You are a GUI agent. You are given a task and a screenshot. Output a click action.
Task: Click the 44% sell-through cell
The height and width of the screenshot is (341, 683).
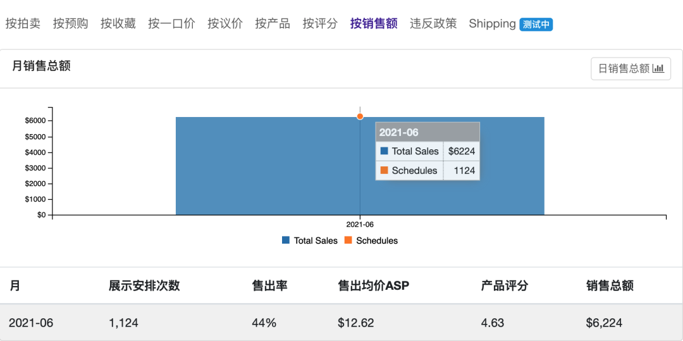pyautogui.click(x=264, y=323)
